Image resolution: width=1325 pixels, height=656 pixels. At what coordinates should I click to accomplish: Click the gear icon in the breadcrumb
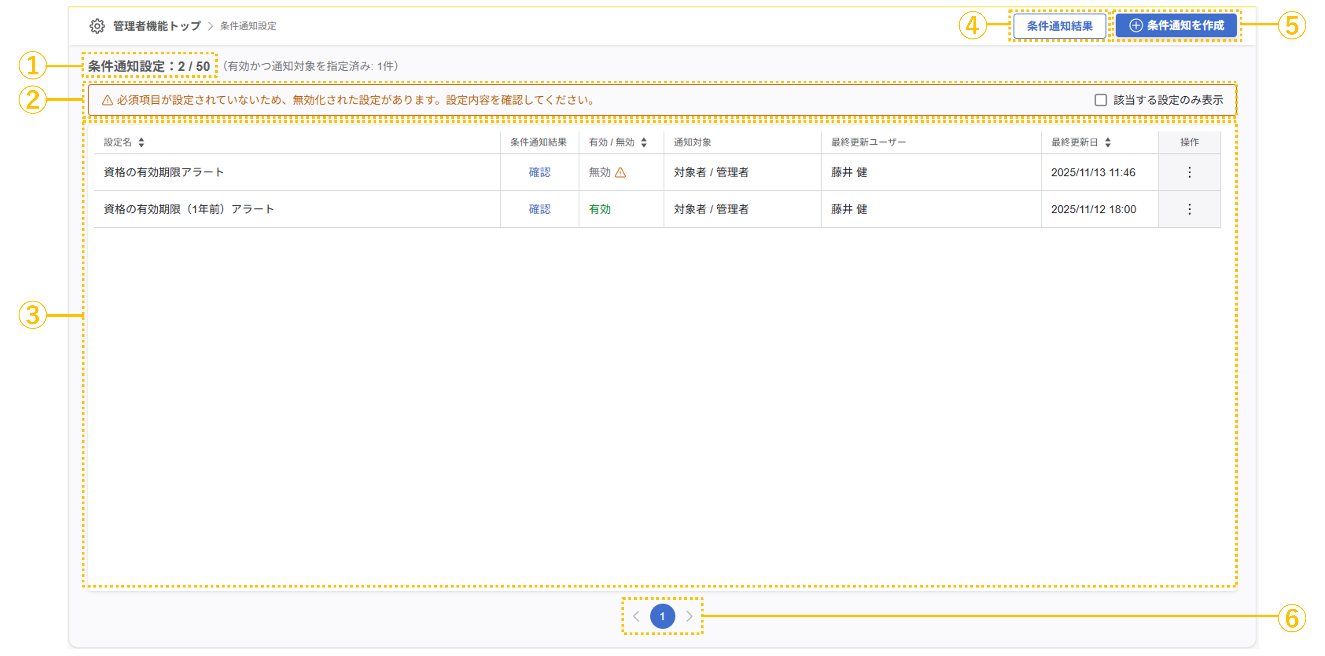coord(98,26)
